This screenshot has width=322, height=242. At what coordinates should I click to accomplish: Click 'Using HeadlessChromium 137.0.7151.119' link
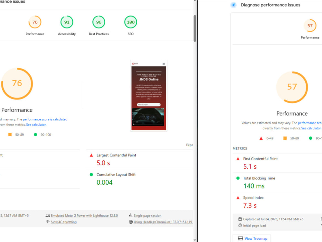click(x=163, y=222)
